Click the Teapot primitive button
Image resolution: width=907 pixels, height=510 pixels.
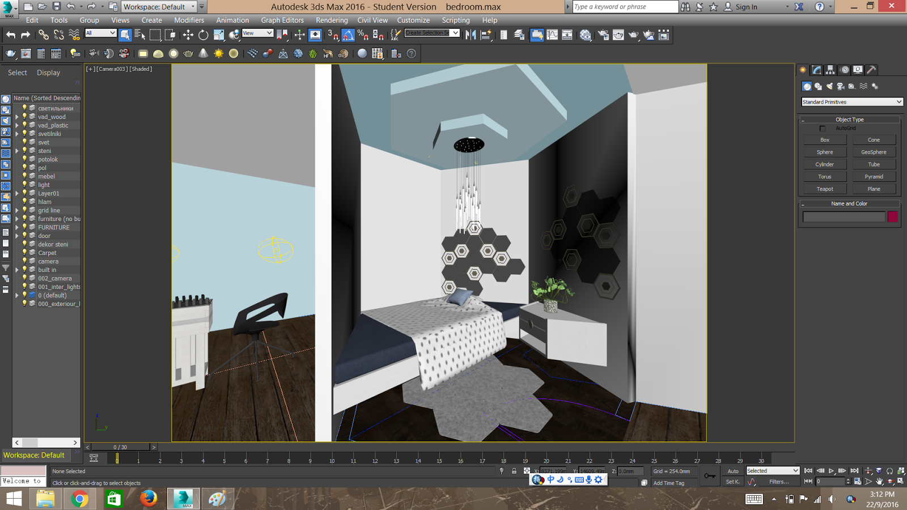click(x=824, y=188)
